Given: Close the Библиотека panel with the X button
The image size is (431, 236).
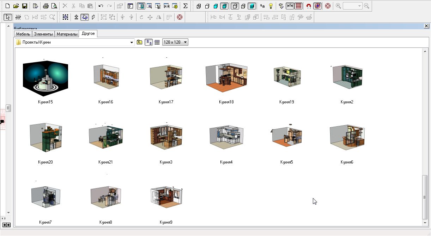Looking at the screenshot, I should pos(426,26).
